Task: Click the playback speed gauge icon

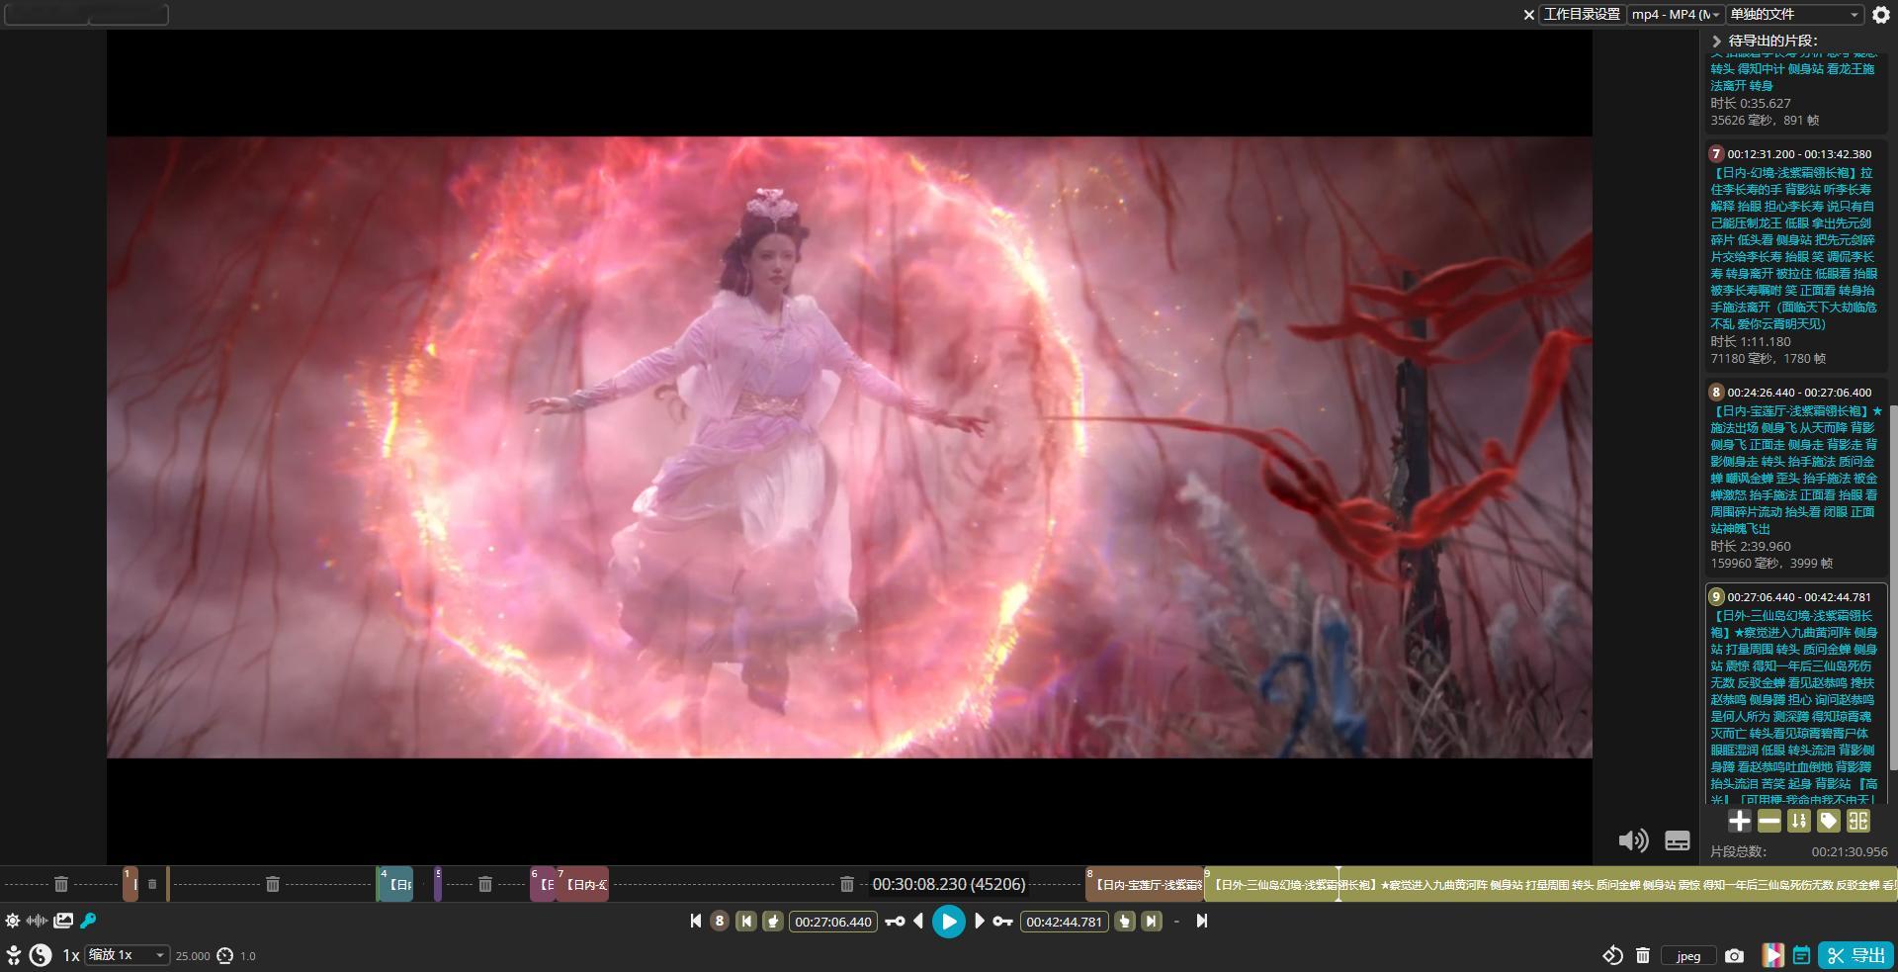Action: (225, 956)
